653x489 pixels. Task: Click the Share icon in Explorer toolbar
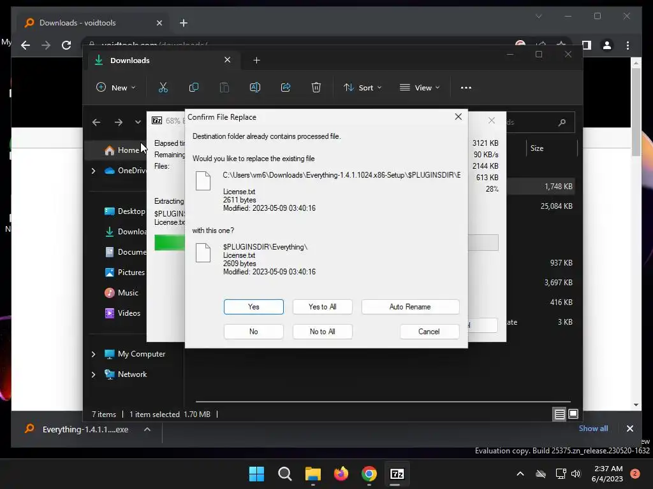tap(286, 87)
